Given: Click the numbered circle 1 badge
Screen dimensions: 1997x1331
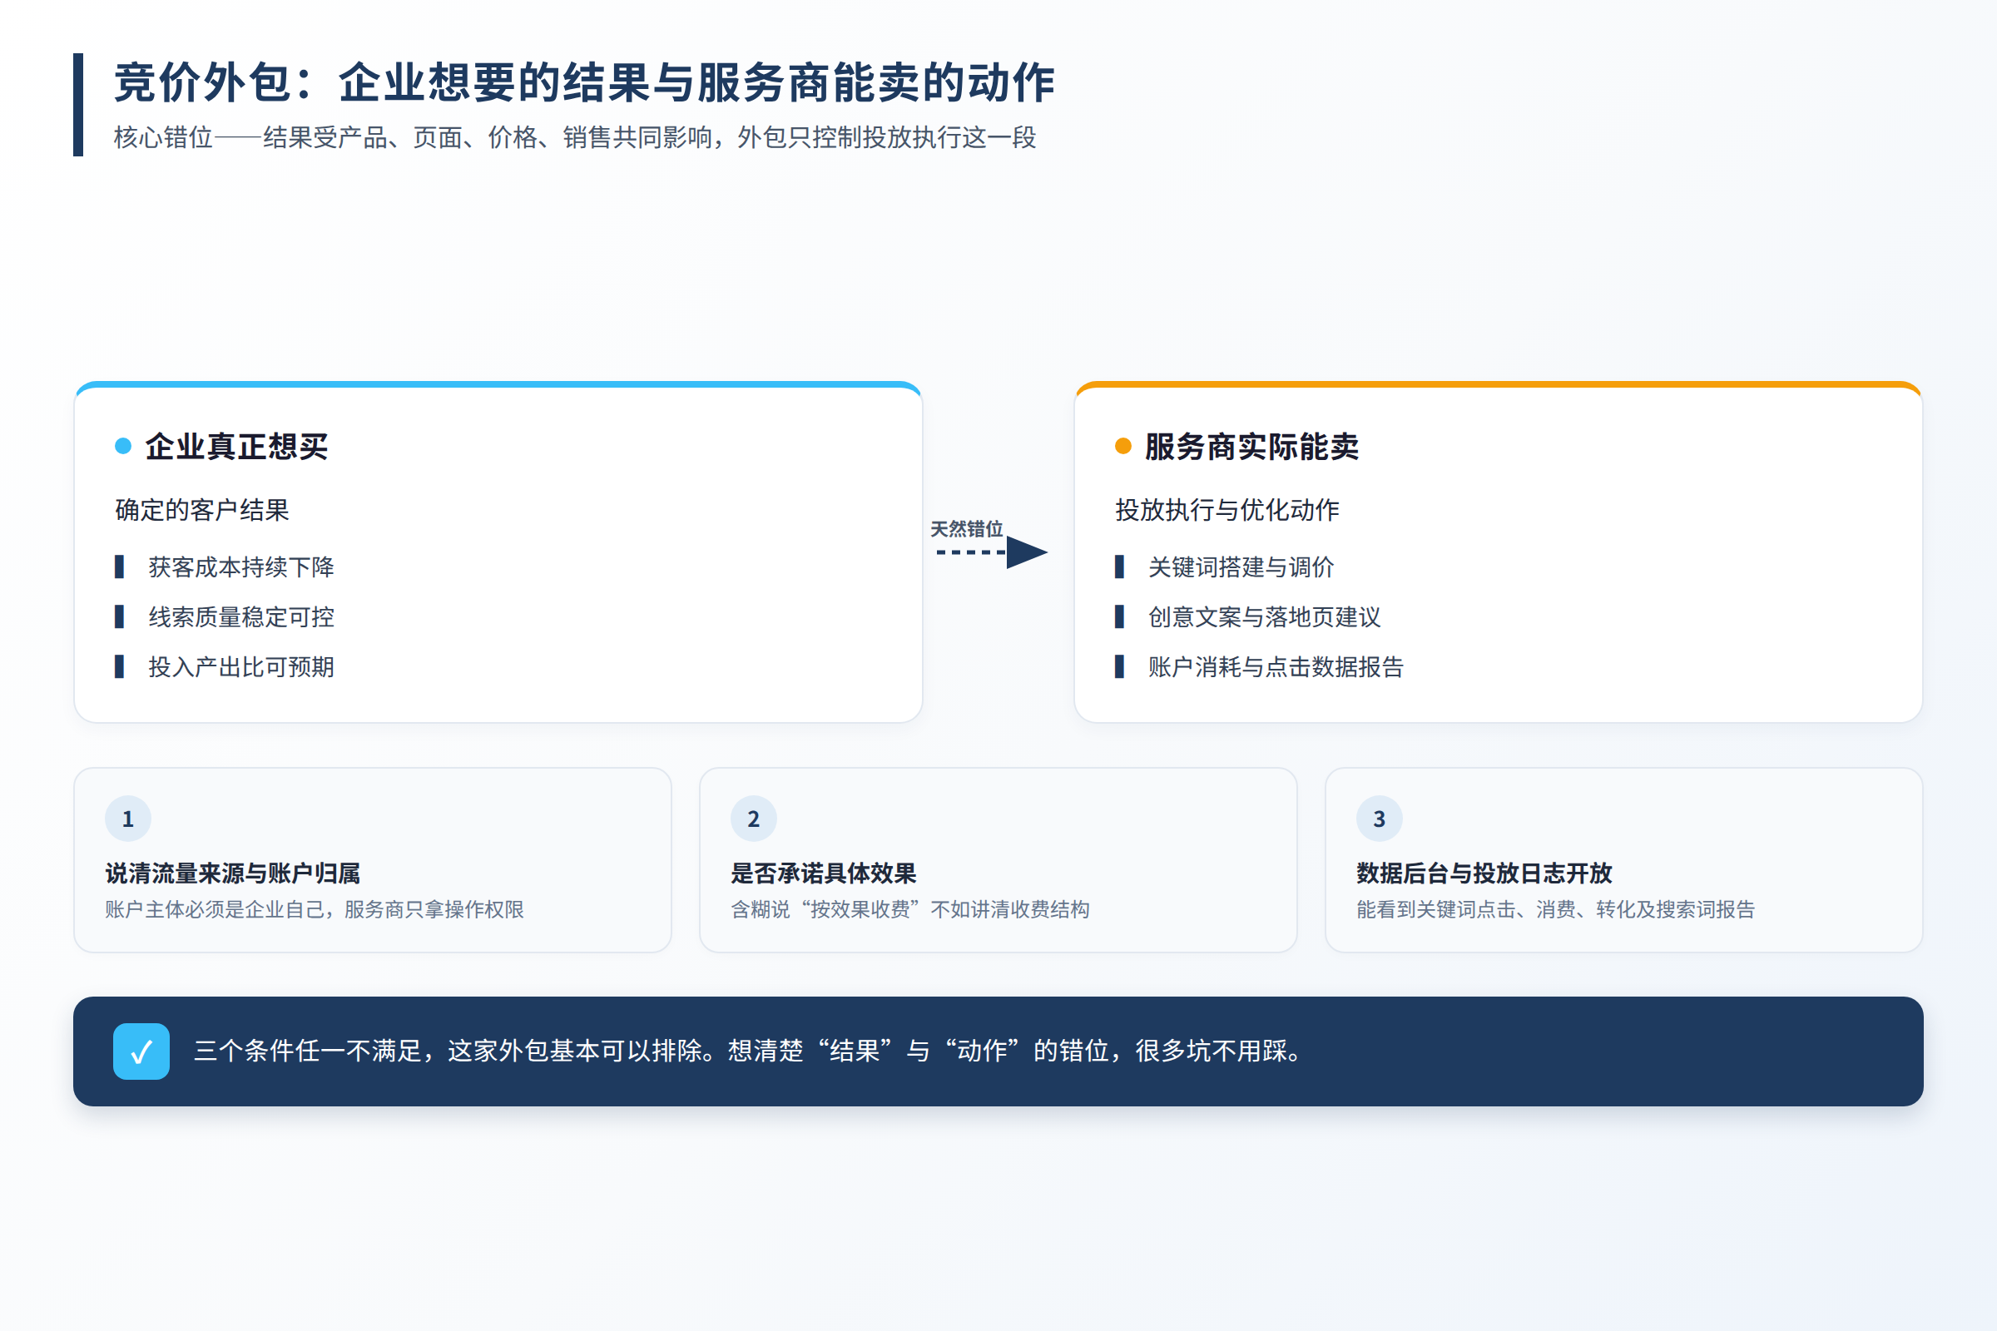Looking at the screenshot, I should [128, 819].
